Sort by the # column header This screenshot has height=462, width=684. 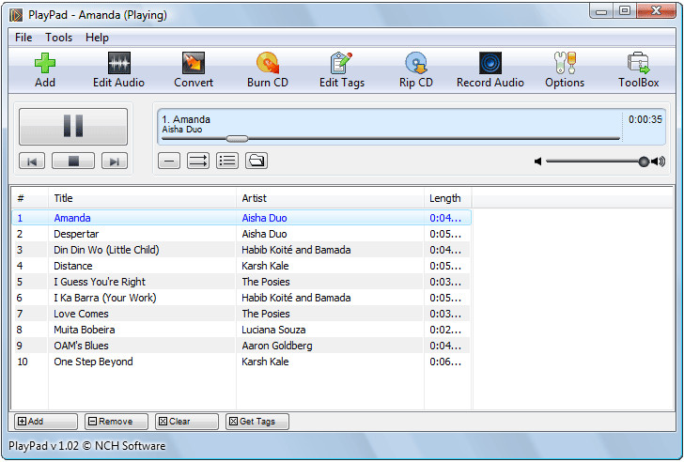coord(30,198)
